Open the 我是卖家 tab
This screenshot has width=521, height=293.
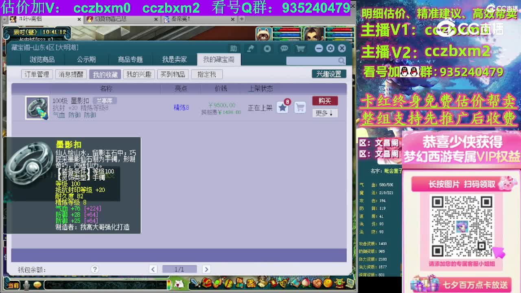pos(174,59)
